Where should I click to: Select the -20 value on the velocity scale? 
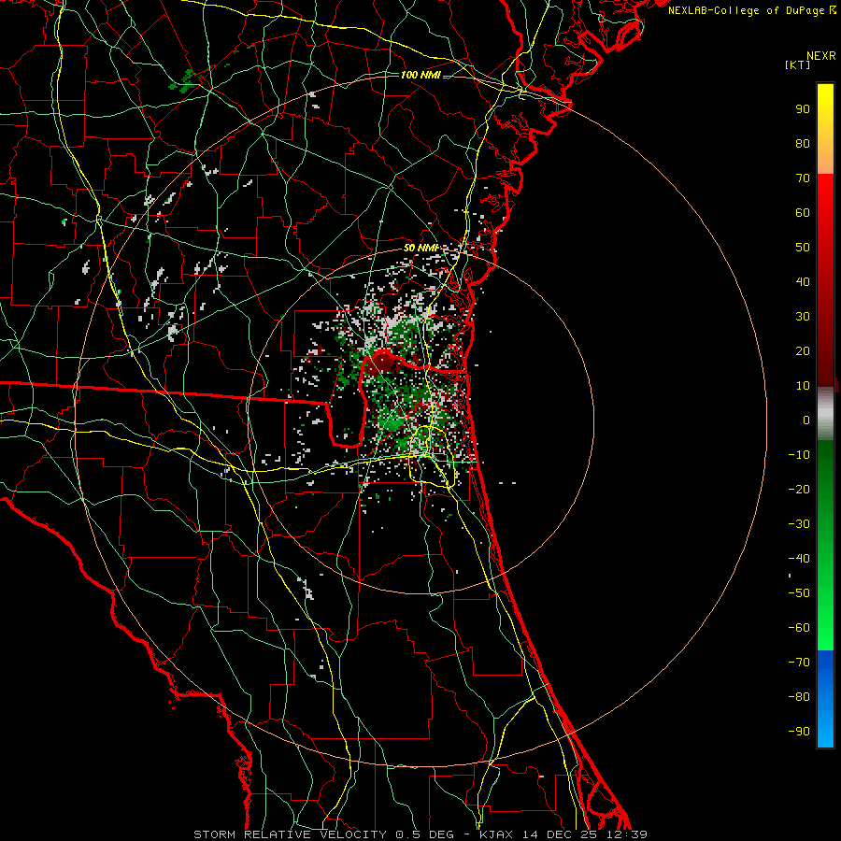click(x=799, y=490)
